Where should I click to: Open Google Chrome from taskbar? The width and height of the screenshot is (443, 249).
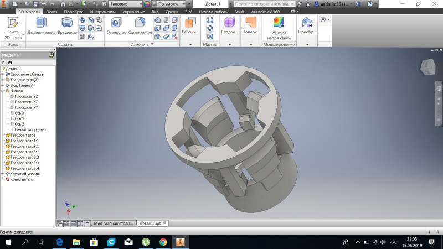pos(163,242)
